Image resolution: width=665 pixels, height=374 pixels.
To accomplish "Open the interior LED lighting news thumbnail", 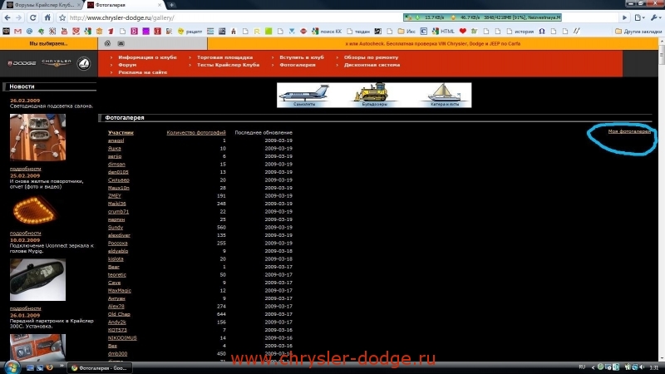I will click(x=37, y=137).
